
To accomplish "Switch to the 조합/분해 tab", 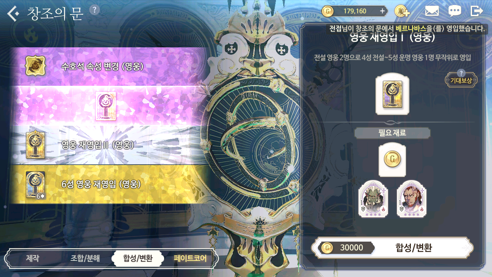I will coord(85,258).
